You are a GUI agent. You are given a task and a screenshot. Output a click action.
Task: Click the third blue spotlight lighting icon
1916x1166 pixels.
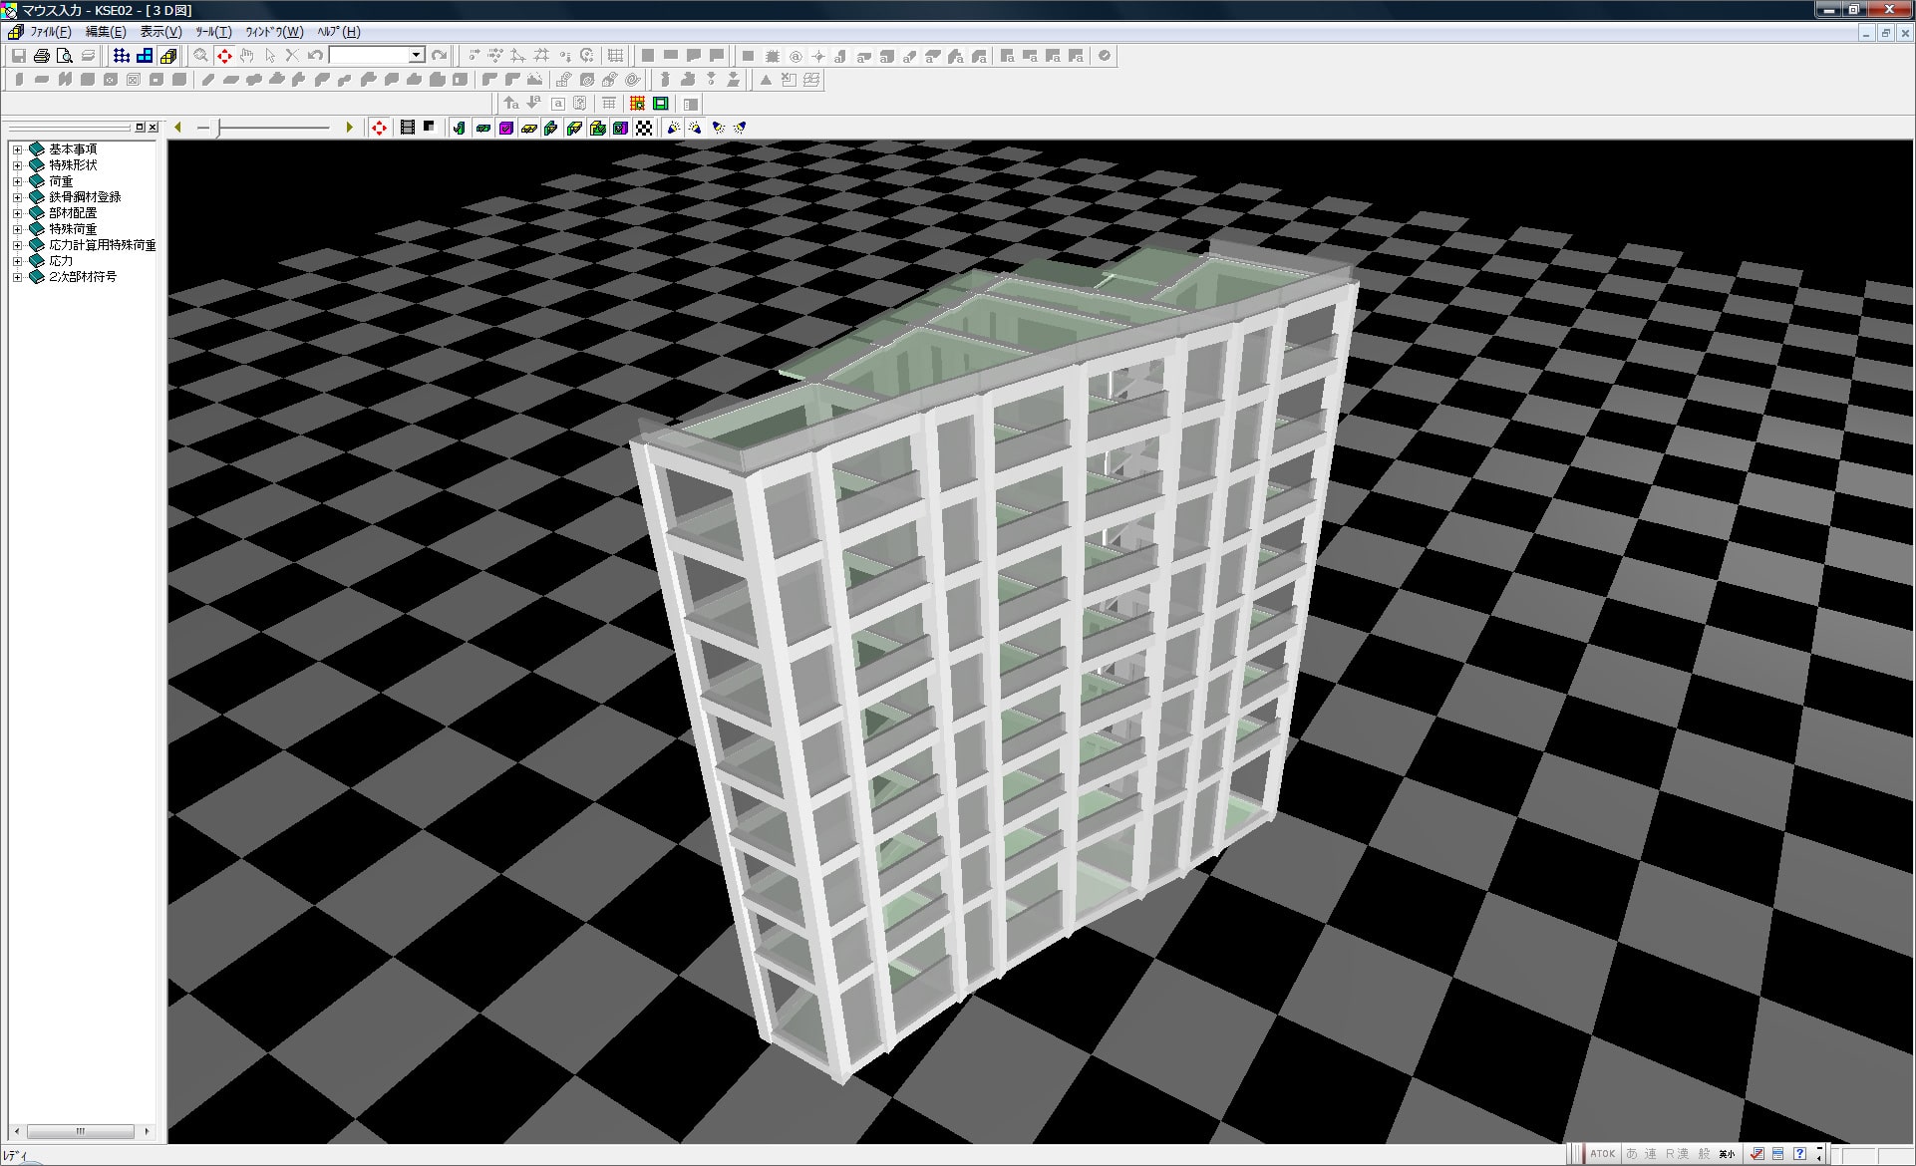pos(718,128)
